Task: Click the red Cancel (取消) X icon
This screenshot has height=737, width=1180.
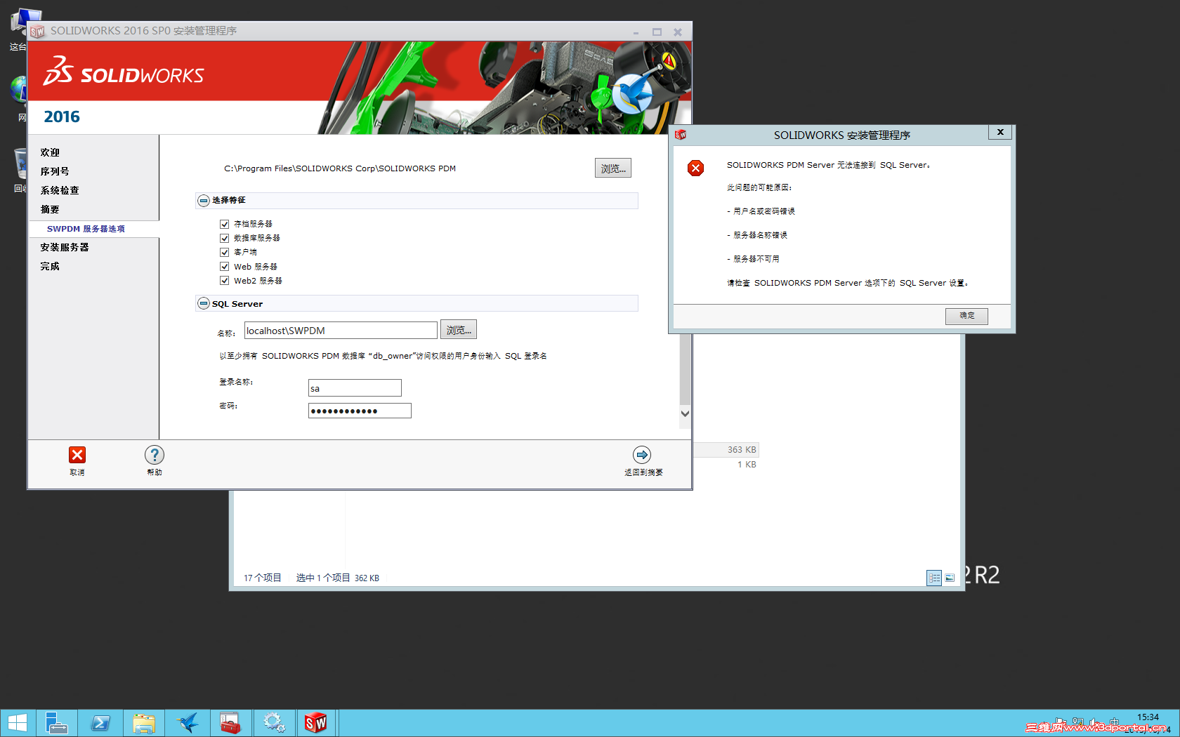Action: (77, 455)
